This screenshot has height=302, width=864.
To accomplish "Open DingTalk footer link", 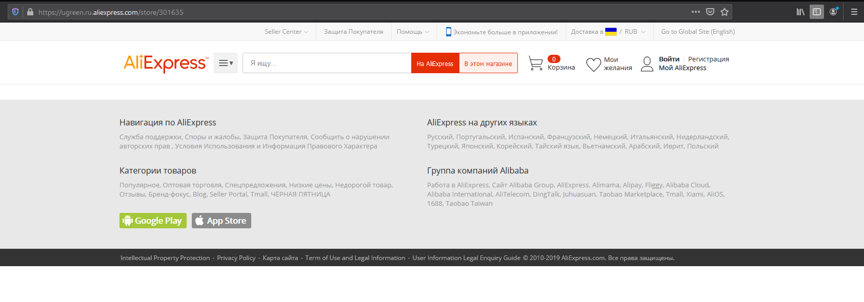I will coord(546,195).
